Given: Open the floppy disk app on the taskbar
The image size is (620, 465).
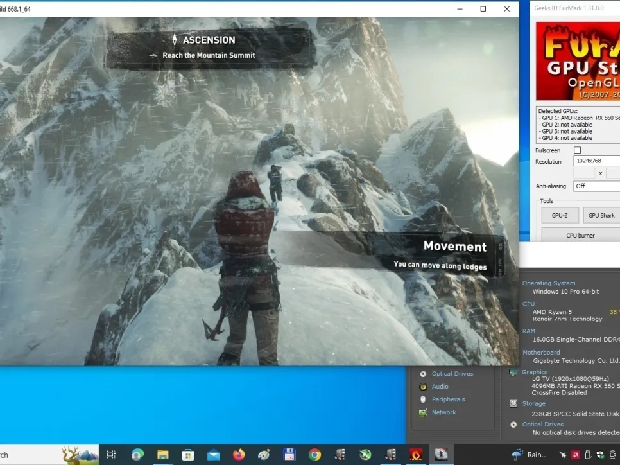Looking at the screenshot, I should click(289, 455).
